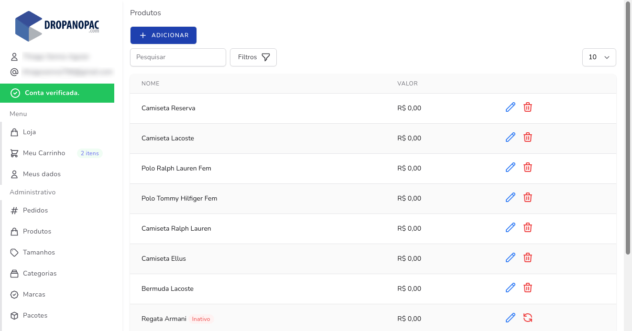Viewport: 632px width, 331px height.
Task: Click the Polo Tommy Hilfiger Fem name
Action: [179, 199]
